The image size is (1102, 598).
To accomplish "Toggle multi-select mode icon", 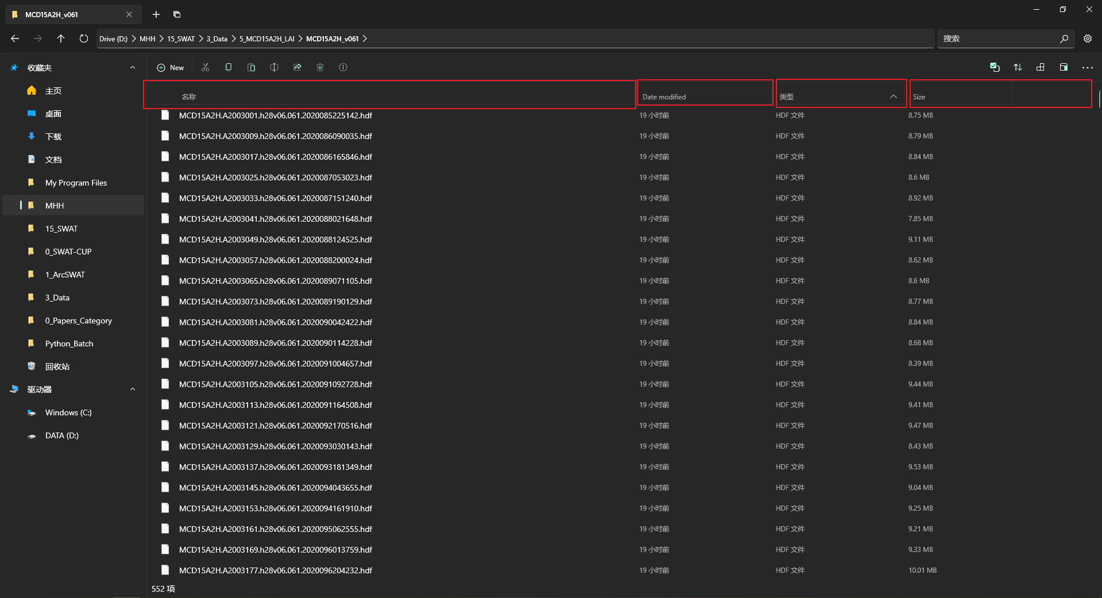I will [x=994, y=67].
